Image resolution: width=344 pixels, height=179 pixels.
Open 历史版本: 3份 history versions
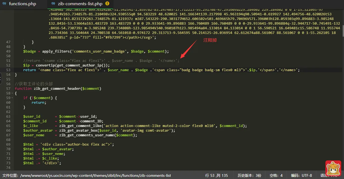[249, 175]
